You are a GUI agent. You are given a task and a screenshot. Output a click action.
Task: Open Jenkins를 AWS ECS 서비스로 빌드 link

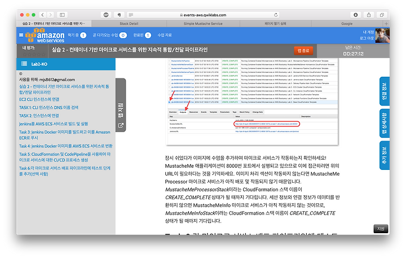point(54,124)
